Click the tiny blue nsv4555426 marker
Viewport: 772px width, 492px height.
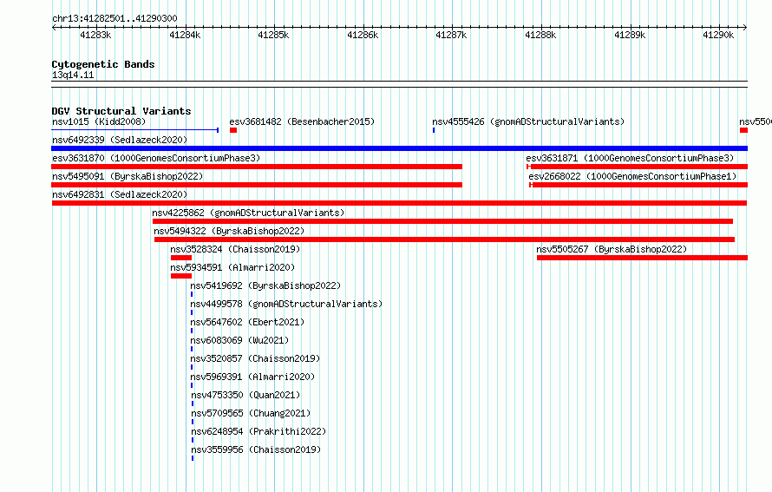(434, 130)
